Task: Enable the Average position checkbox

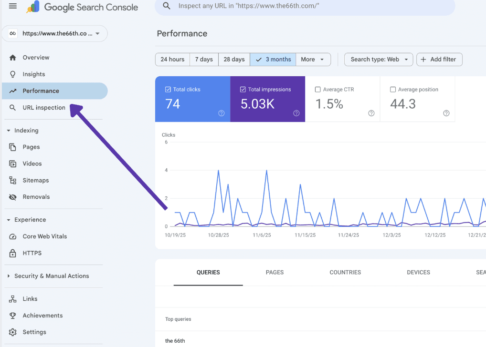Action: (393, 90)
